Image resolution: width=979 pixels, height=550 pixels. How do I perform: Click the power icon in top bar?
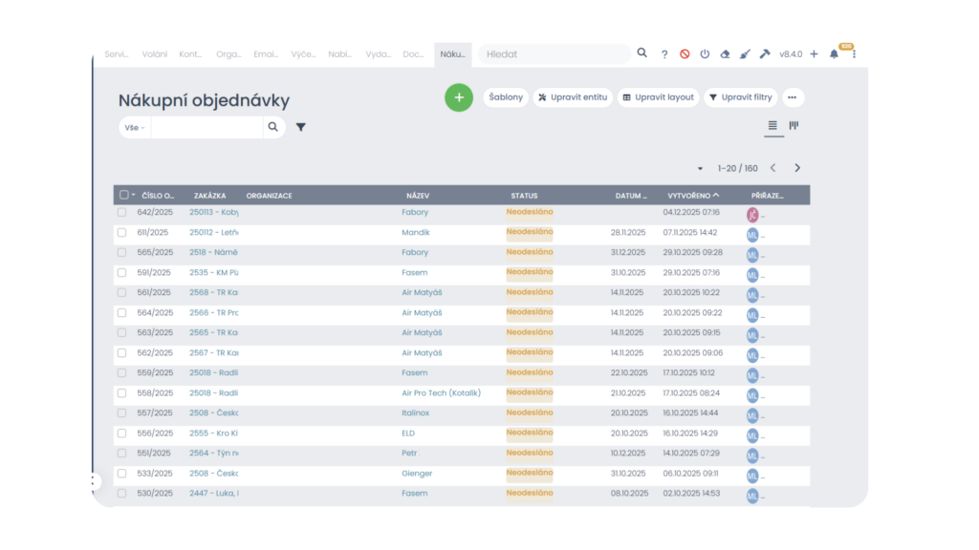[705, 54]
